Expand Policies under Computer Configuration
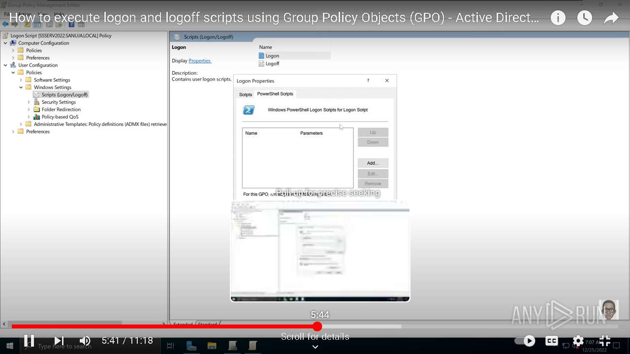 click(13, 50)
